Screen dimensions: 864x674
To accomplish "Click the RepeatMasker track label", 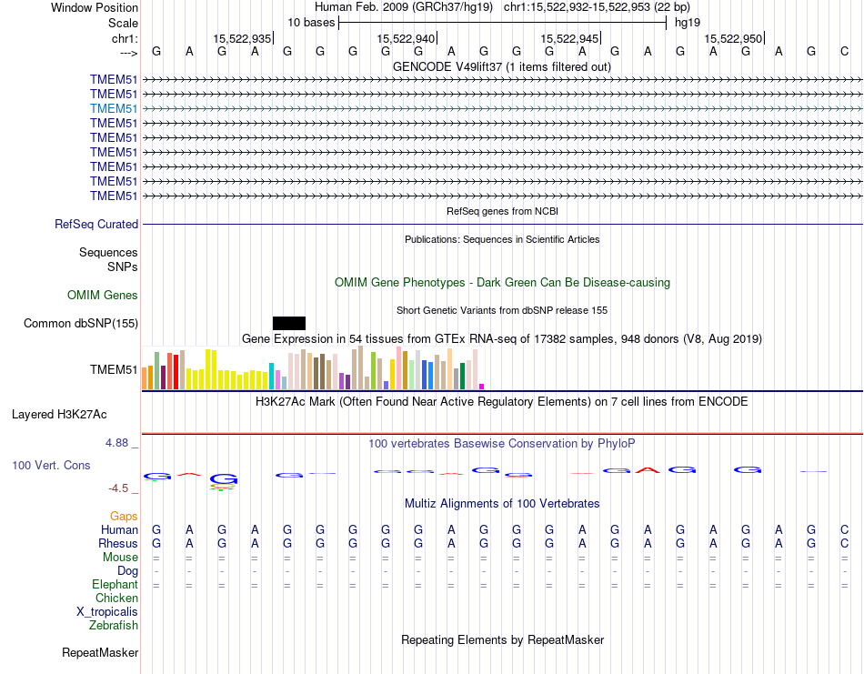I will pos(100,653).
